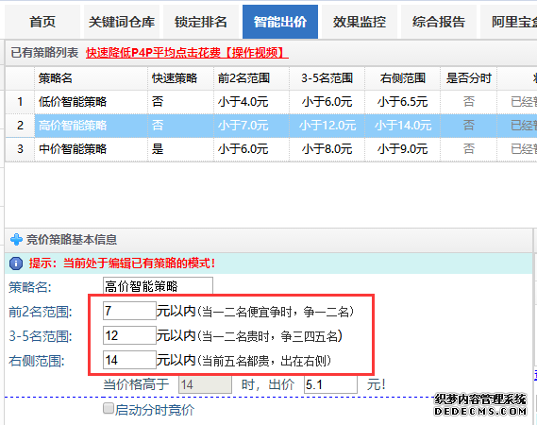The width and height of the screenshot is (537, 425).
Task: Go to the 综合报告 tab
Action: click(x=439, y=22)
